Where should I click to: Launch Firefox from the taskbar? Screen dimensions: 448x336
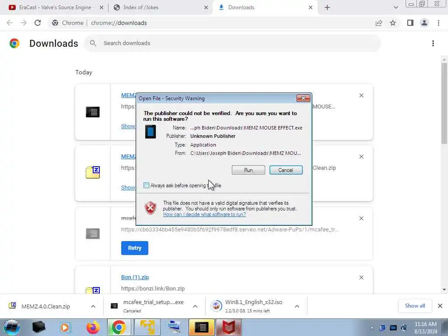click(x=93, y=327)
